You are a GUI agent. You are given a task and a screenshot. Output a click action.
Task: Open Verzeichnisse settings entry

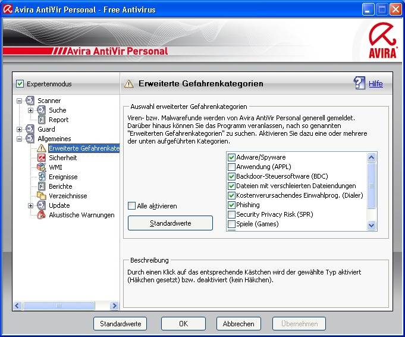pyautogui.click(x=68, y=196)
